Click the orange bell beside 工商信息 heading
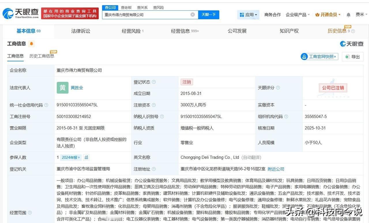This screenshot has height=223, width=369. 32,43
